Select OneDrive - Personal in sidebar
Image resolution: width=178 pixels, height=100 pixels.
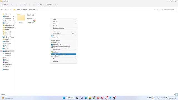pos(9,37)
